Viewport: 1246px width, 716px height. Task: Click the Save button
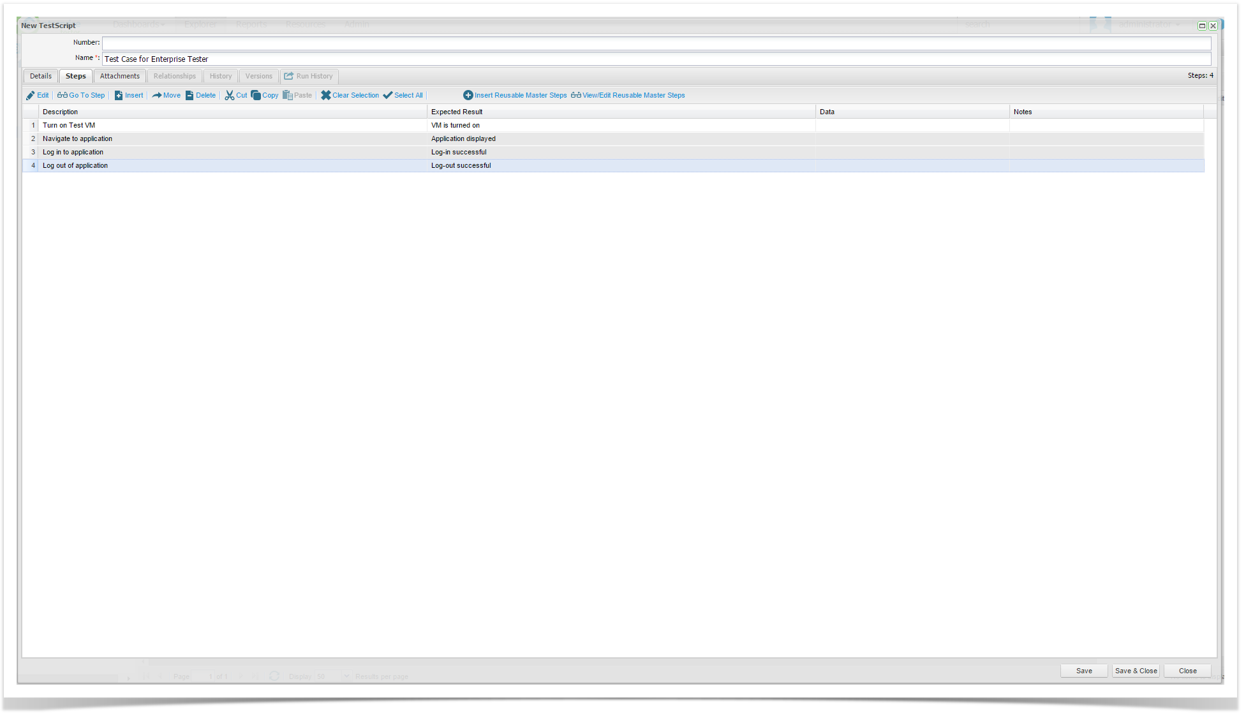coord(1083,671)
